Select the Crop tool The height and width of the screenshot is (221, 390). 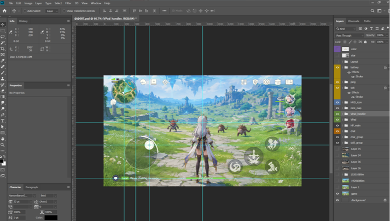pos(3,49)
